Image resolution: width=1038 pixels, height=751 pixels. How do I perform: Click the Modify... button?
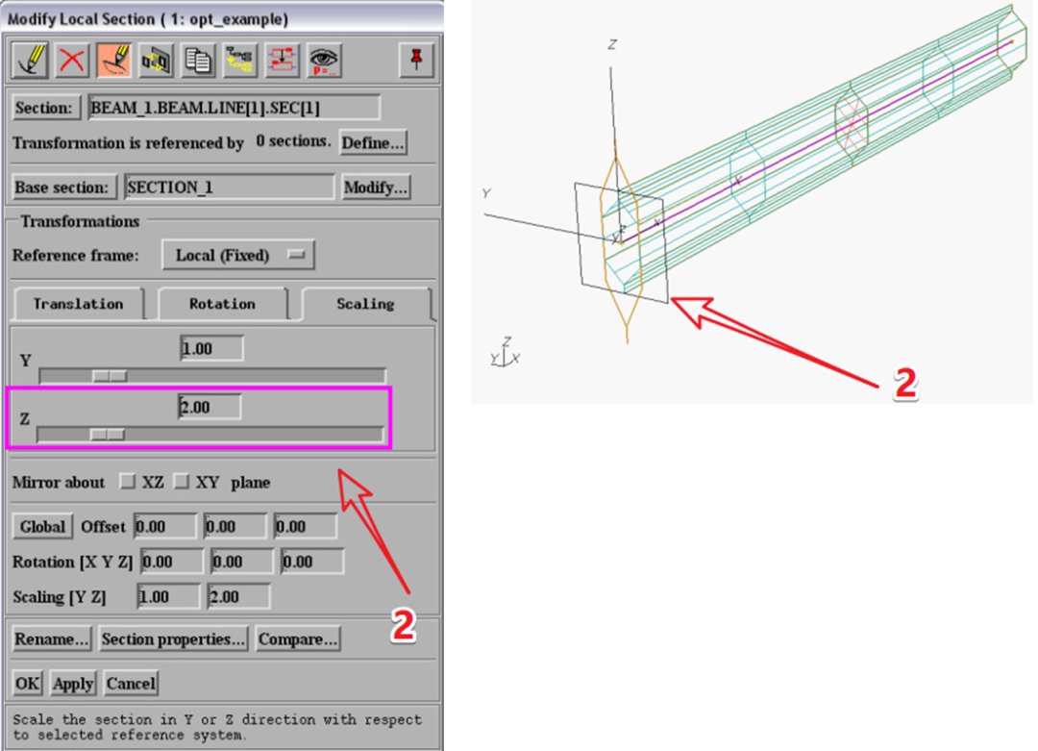tap(376, 188)
